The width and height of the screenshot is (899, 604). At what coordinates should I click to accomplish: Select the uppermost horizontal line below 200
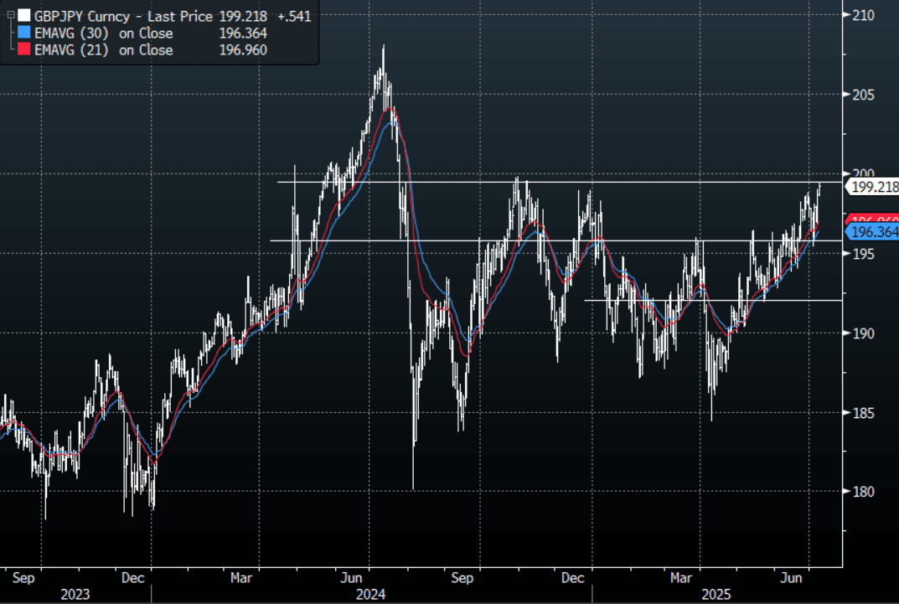coord(545,182)
